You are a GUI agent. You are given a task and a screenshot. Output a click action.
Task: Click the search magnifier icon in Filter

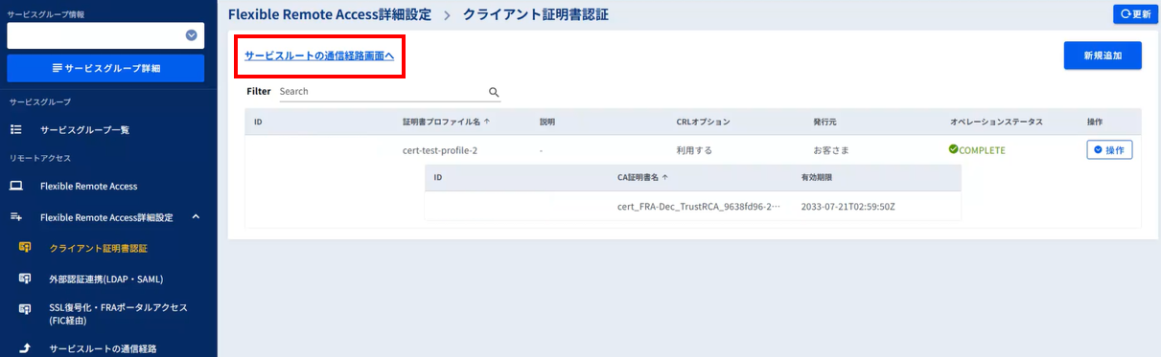(494, 92)
